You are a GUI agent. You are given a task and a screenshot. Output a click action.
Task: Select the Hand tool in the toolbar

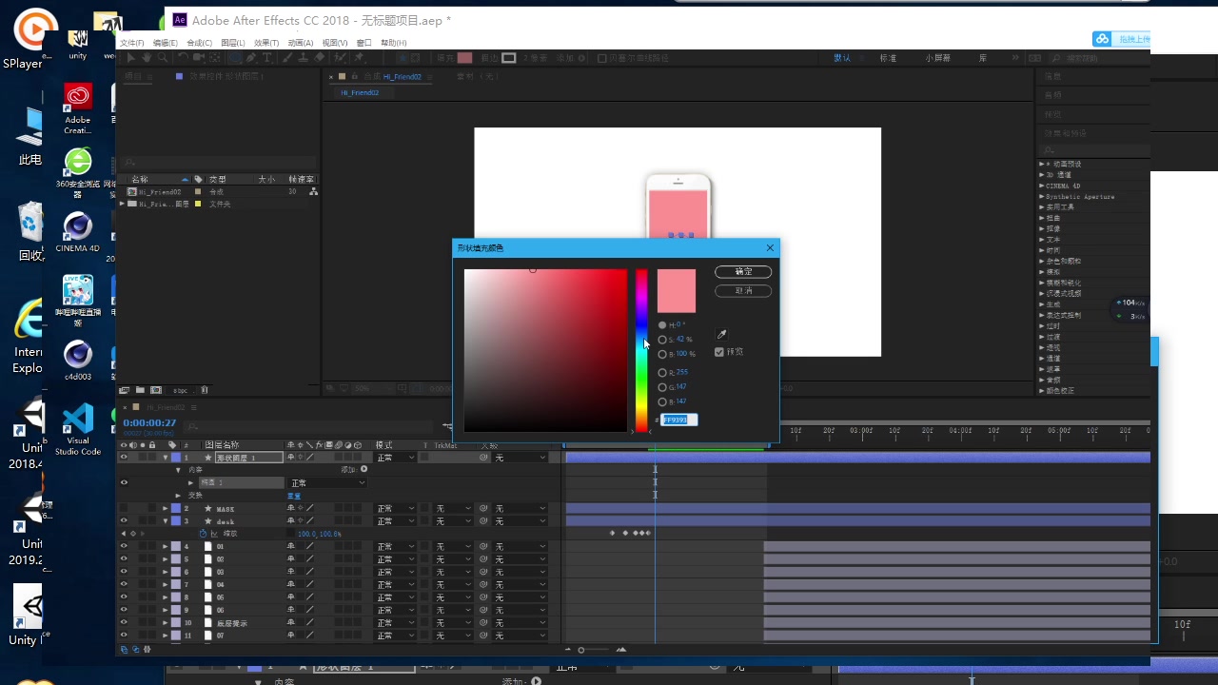pos(147,58)
